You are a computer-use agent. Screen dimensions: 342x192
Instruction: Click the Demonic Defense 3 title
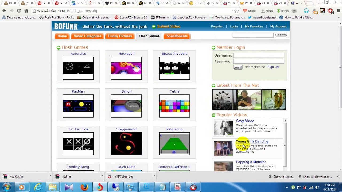click(x=174, y=167)
